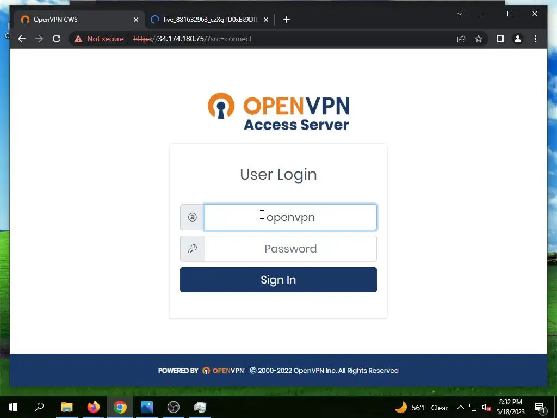Toggle the Chrome side panel icon
The image size is (557, 418).
tap(500, 39)
